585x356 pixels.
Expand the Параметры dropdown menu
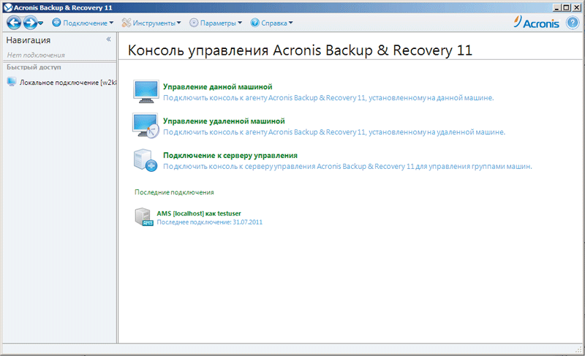click(216, 23)
